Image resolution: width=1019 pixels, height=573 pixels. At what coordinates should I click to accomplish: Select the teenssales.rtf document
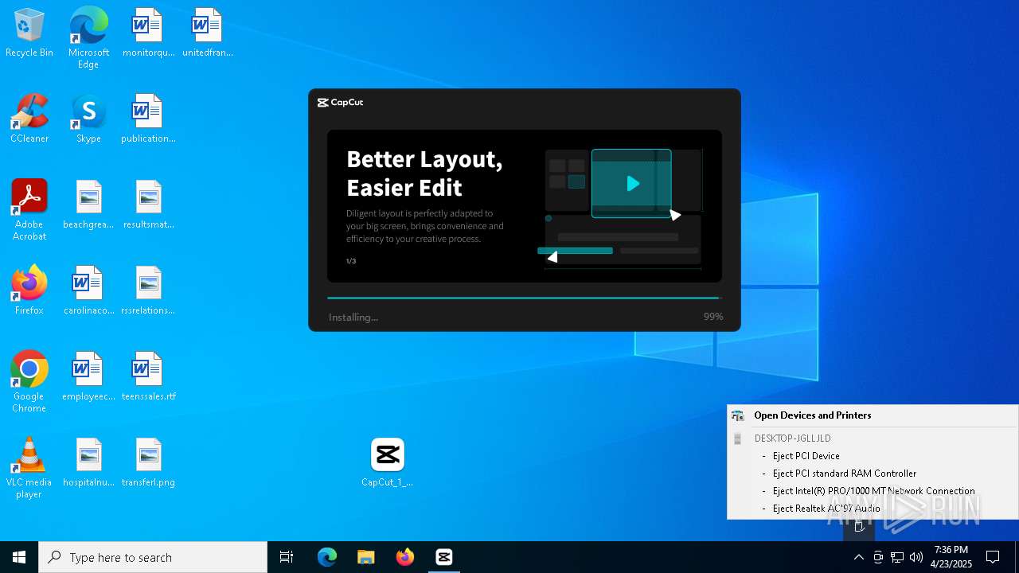[x=148, y=377]
